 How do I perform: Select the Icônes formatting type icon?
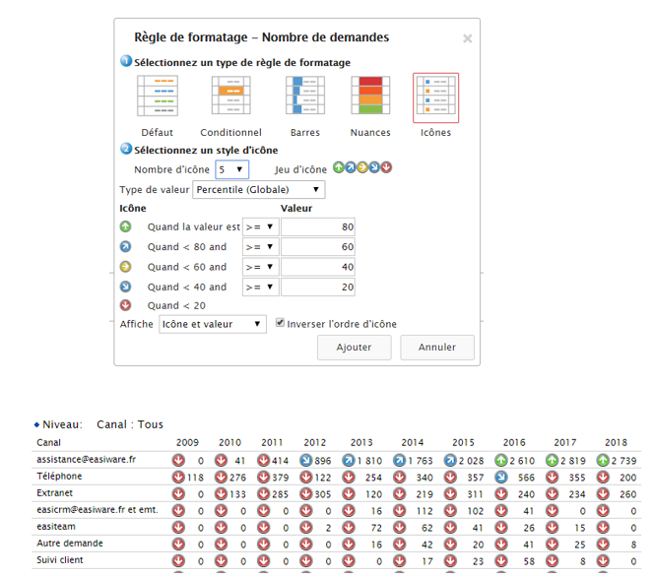click(x=435, y=97)
